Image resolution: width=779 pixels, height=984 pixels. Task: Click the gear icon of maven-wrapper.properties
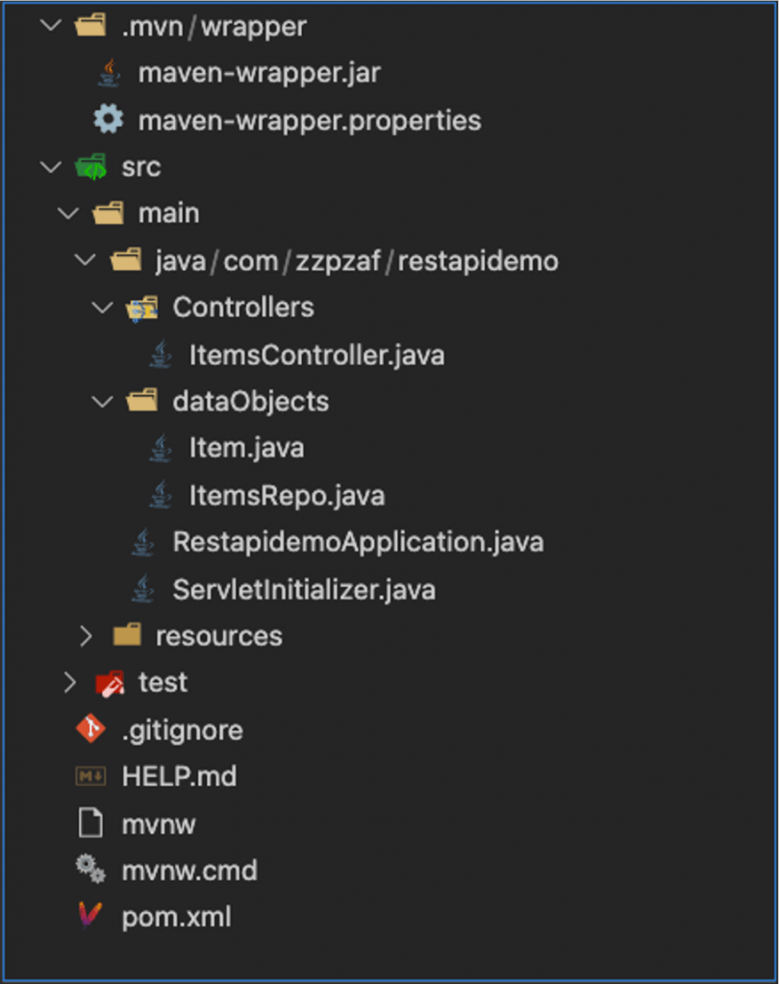(108, 119)
